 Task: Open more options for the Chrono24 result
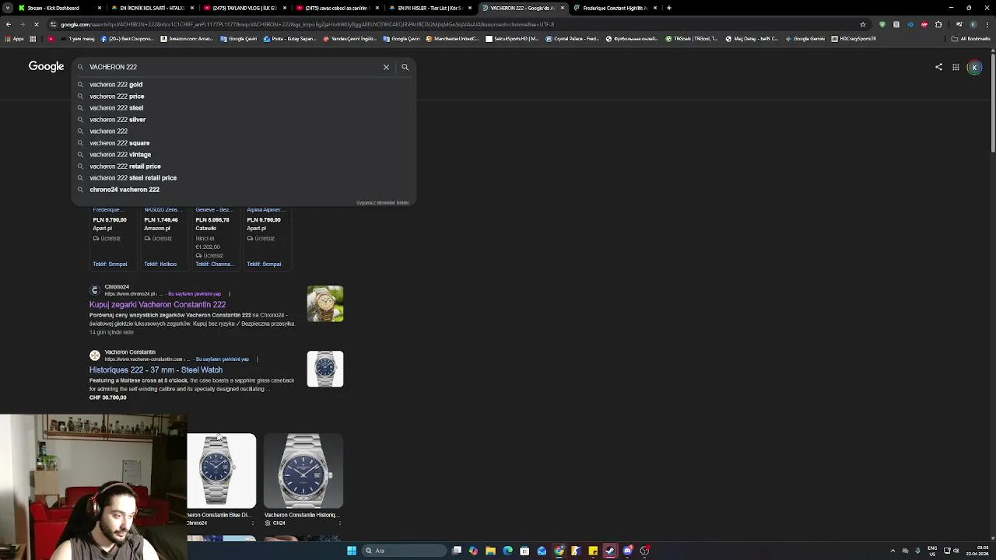click(x=229, y=294)
